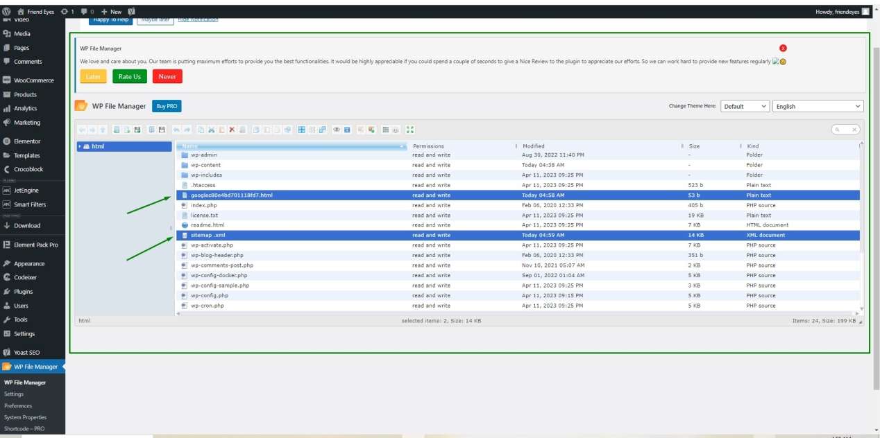The image size is (880, 438).
Task: Select the sitemap .xml file row
Action: click(x=518, y=235)
